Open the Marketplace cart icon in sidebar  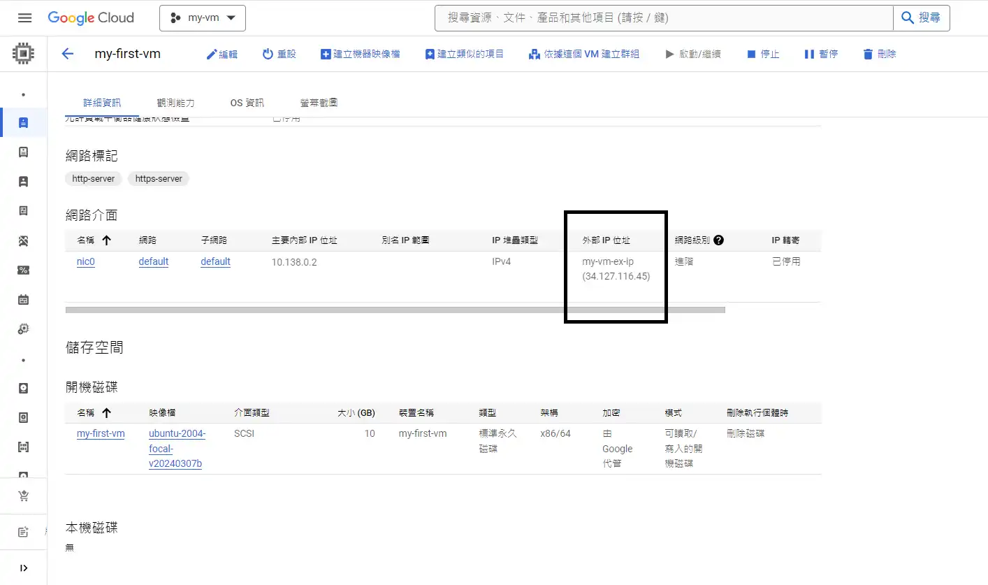tap(24, 496)
